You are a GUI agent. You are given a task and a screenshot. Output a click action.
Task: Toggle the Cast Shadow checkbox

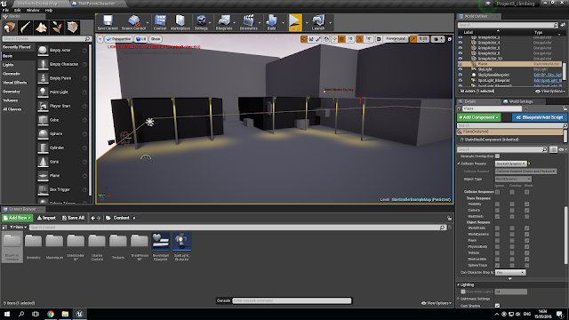498,306
